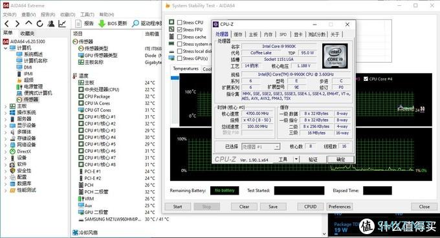Expand the 操作系统 tree node
This screenshot has width=440, height=238.
[x=5, y=113]
